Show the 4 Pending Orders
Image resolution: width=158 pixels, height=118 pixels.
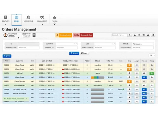[x=64, y=35]
